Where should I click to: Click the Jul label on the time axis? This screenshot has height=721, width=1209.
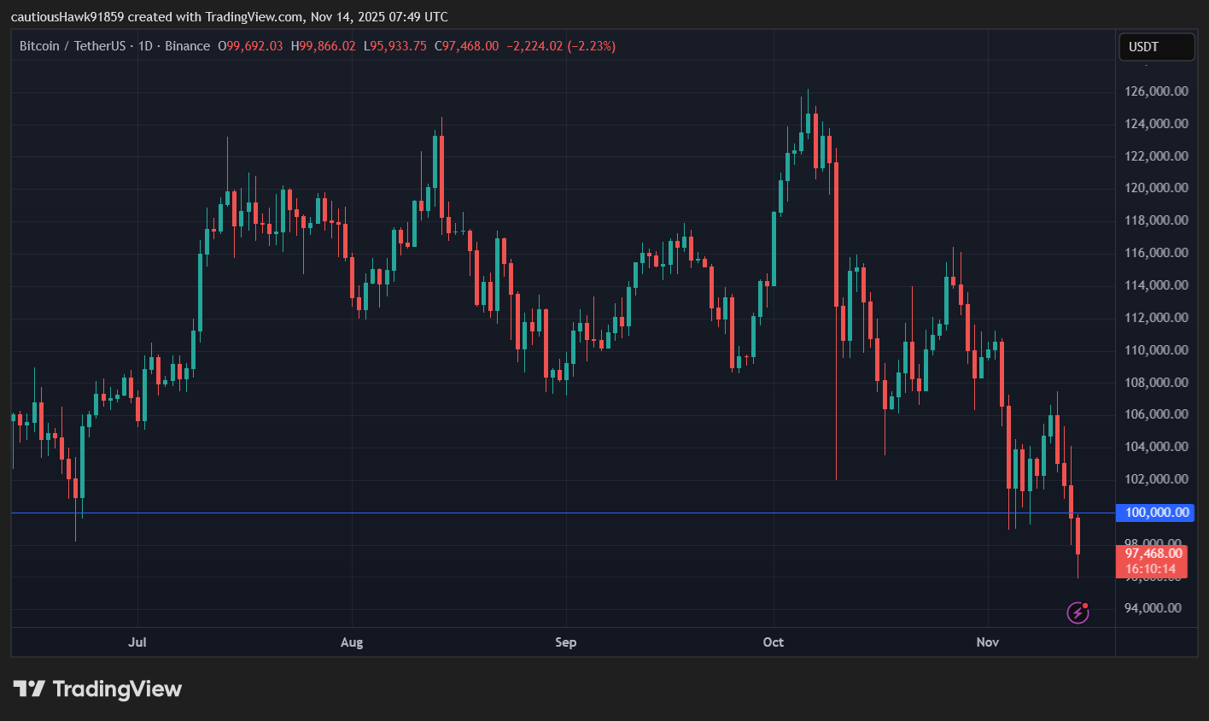[x=137, y=642]
